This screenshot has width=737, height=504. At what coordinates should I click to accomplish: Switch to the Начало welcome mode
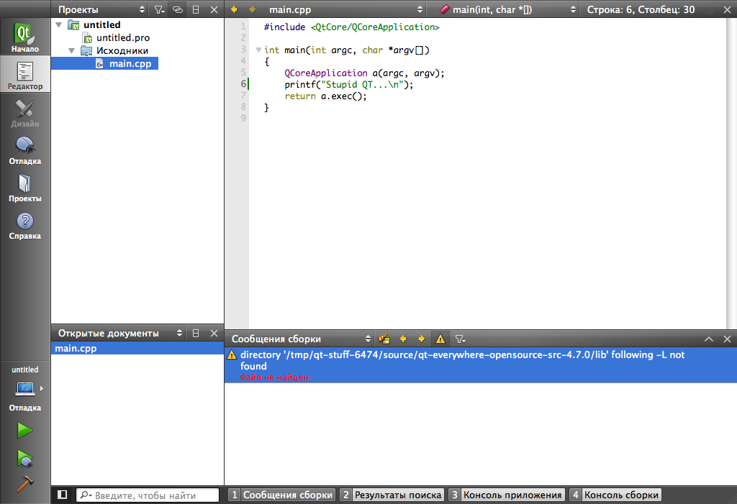[25, 37]
